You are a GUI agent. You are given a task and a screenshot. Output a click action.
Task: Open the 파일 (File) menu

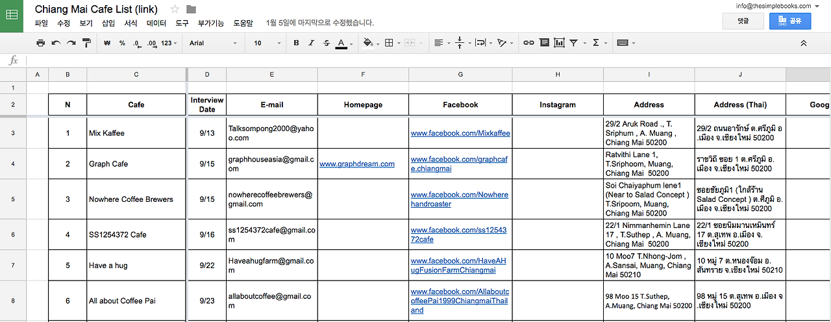click(42, 23)
